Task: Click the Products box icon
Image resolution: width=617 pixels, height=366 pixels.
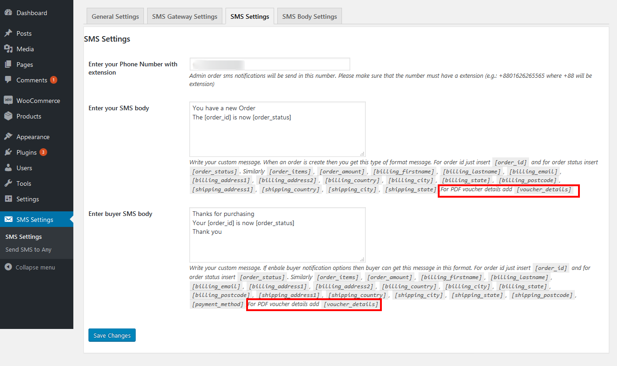Action: [8, 116]
